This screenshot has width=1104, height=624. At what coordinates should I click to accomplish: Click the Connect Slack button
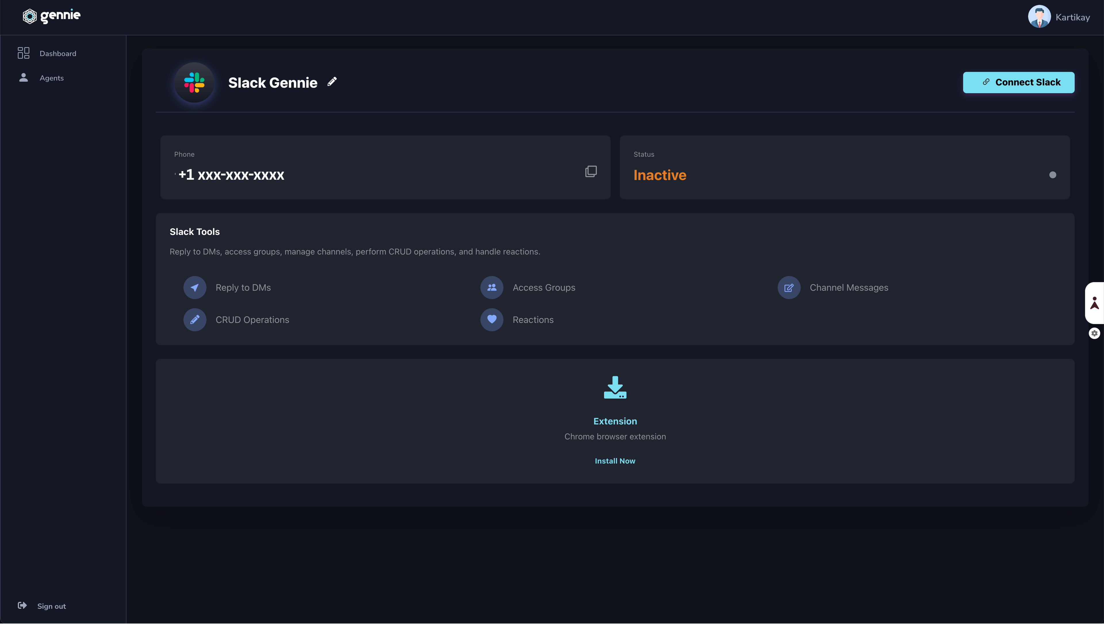click(x=1019, y=82)
